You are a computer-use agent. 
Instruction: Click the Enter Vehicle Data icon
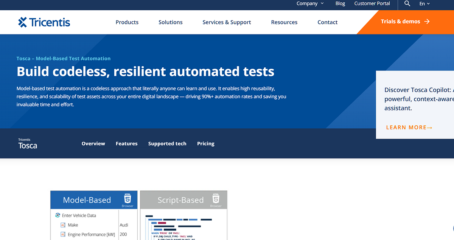58,215
